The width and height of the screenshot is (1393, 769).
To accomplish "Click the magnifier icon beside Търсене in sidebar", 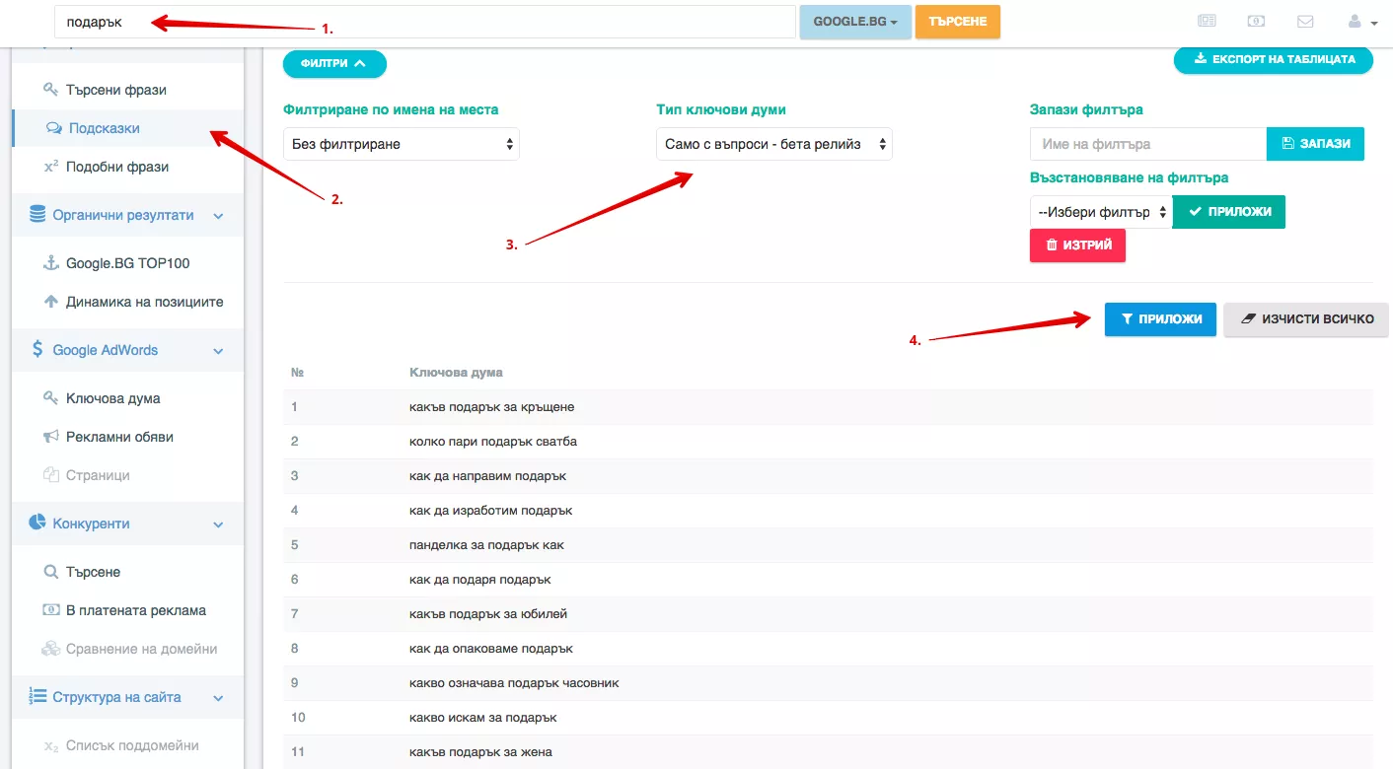I will (x=51, y=572).
